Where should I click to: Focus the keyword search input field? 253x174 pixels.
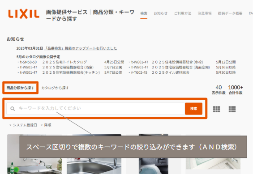point(96,109)
